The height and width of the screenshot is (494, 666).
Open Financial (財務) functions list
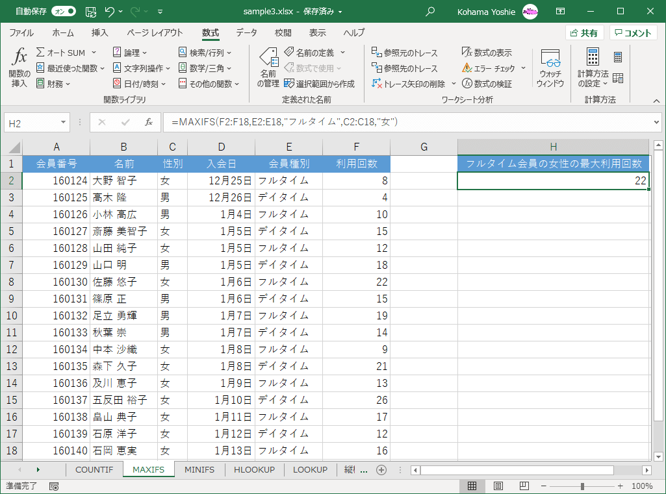53,84
